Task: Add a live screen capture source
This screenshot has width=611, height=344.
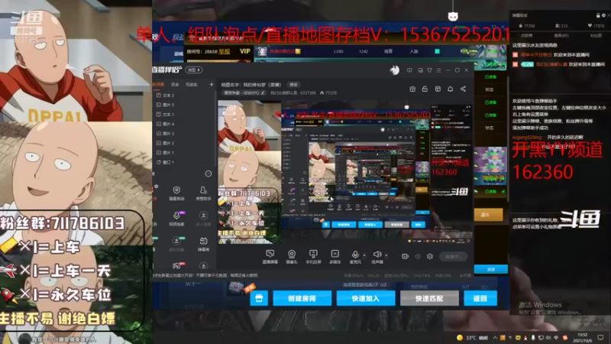Action: pos(270,257)
